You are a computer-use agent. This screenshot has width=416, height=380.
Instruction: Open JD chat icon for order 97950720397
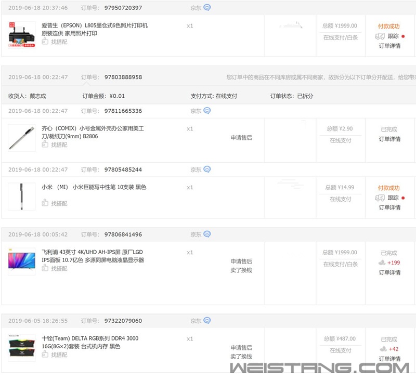coord(207,7)
